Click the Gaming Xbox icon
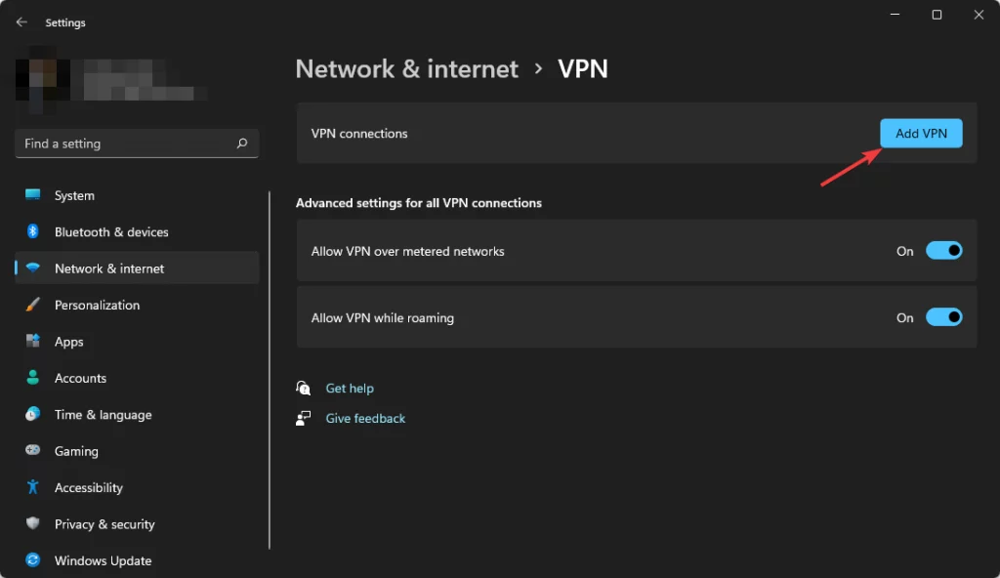Screen dimensions: 1000x578 (30, 451)
